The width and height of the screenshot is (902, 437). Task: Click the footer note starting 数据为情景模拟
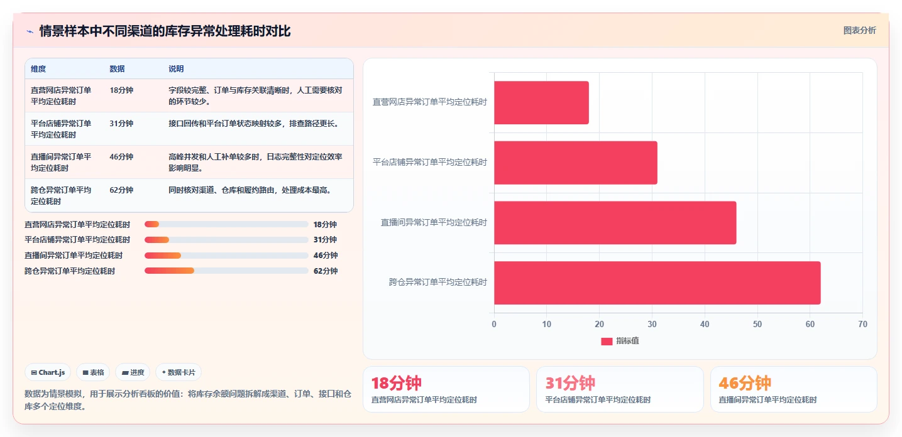(187, 400)
